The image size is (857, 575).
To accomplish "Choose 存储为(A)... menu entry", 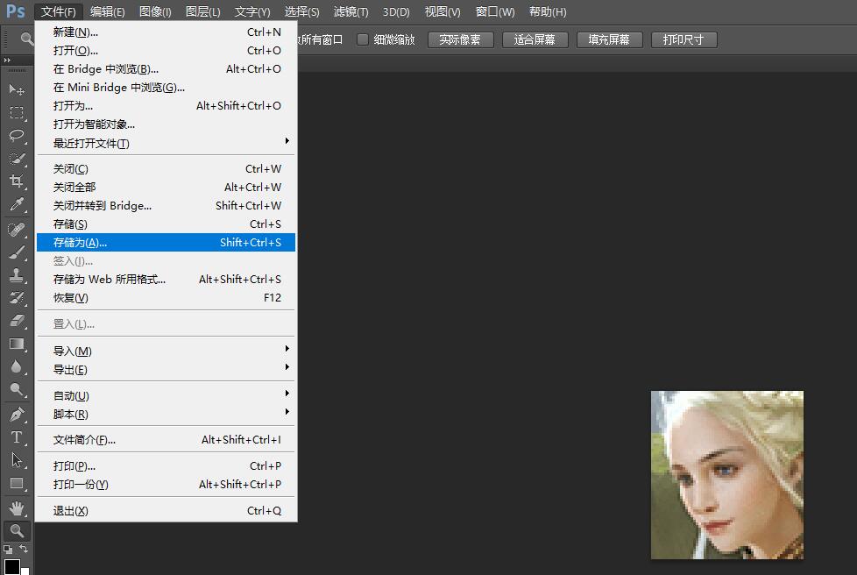I will [166, 243].
